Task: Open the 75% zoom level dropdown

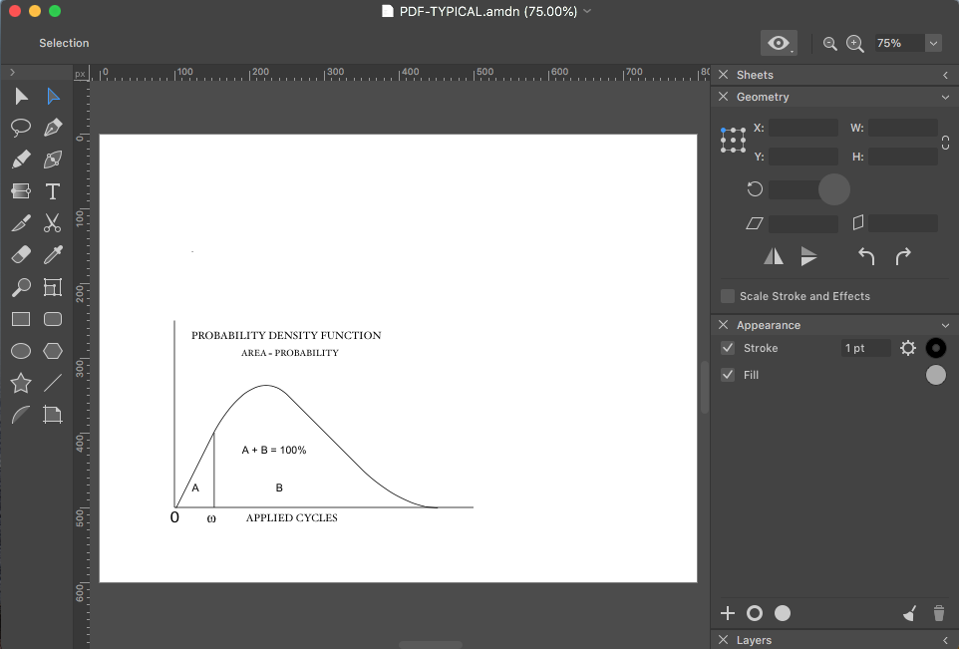Action: click(933, 43)
